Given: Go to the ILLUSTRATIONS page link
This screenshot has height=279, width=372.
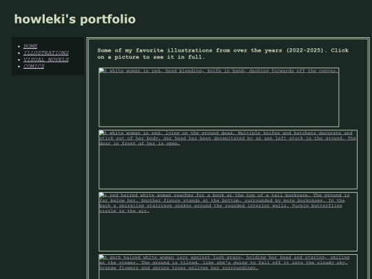Looking at the screenshot, I should [x=46, y=52].
